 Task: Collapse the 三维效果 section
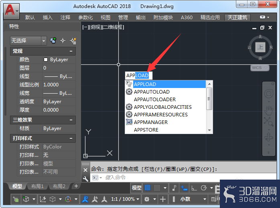tap(71, 120)
